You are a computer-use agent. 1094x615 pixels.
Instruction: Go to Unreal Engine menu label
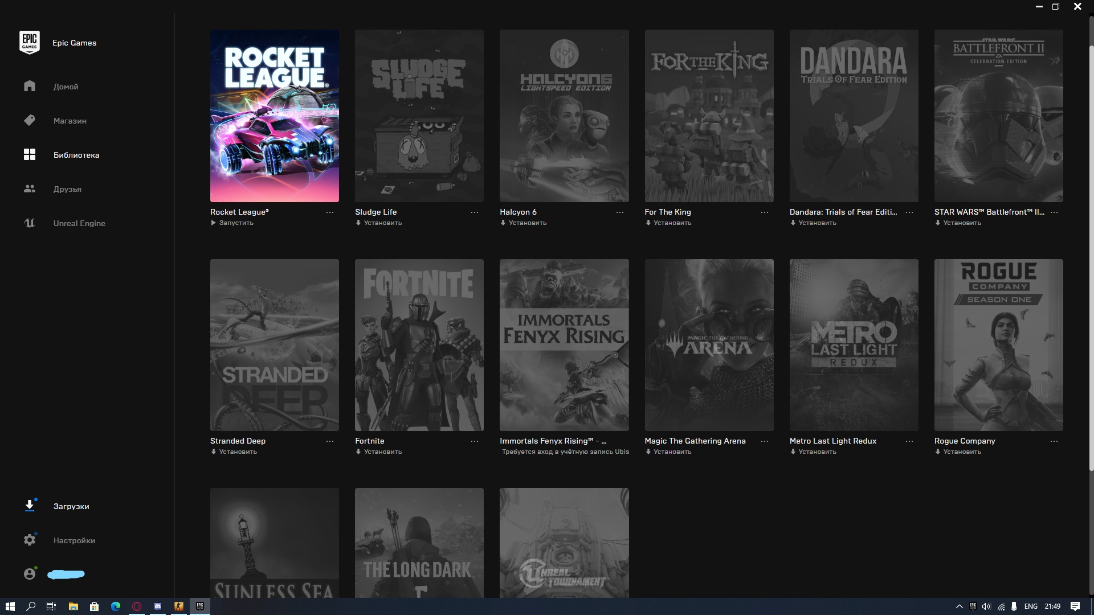point(79,223)
